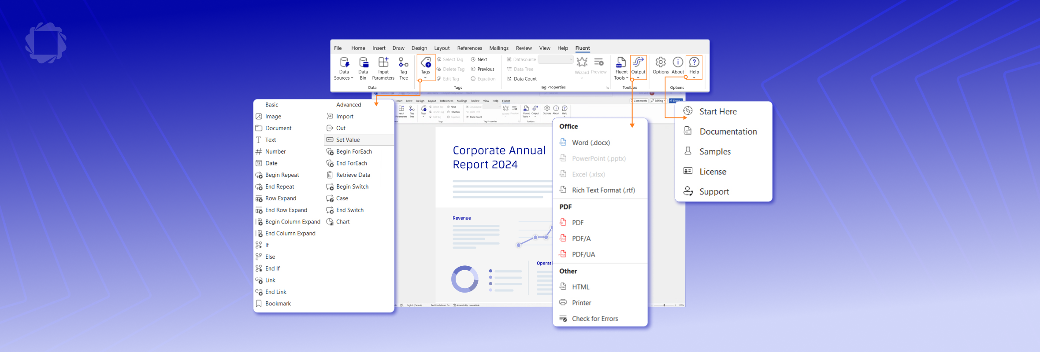Select the Fluent tab in enlarged ribbon
1040x352 pixels.
[583, 48]
